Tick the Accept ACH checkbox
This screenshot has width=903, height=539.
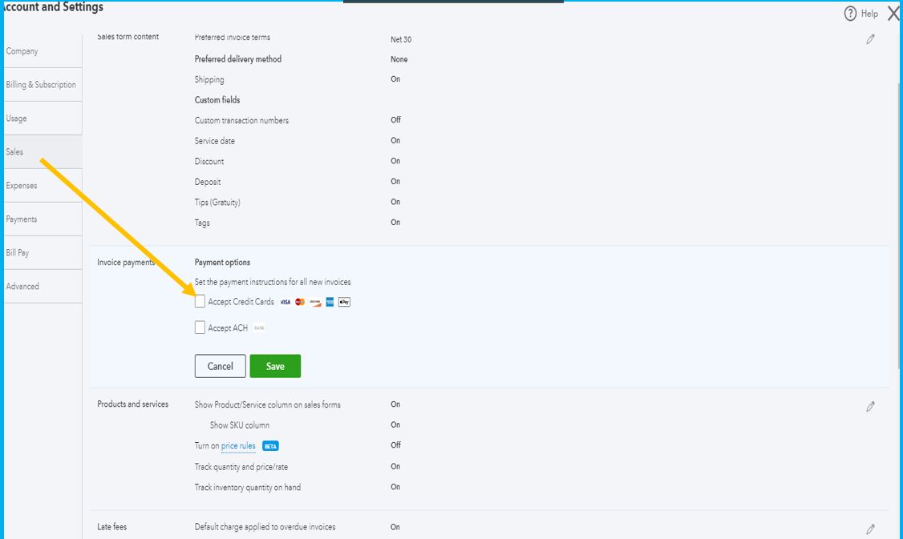(200, 328)
